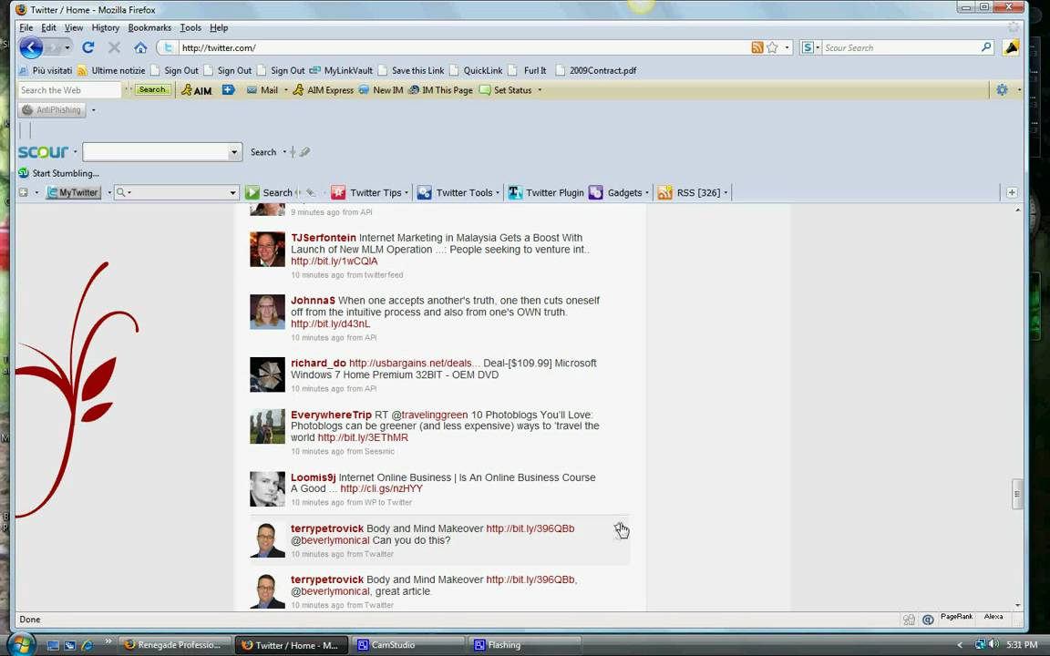Switch to Renegade Professio... Firefox window in taskbar
This screenshot has width=1050, height=656.
(x=175, y=645)
